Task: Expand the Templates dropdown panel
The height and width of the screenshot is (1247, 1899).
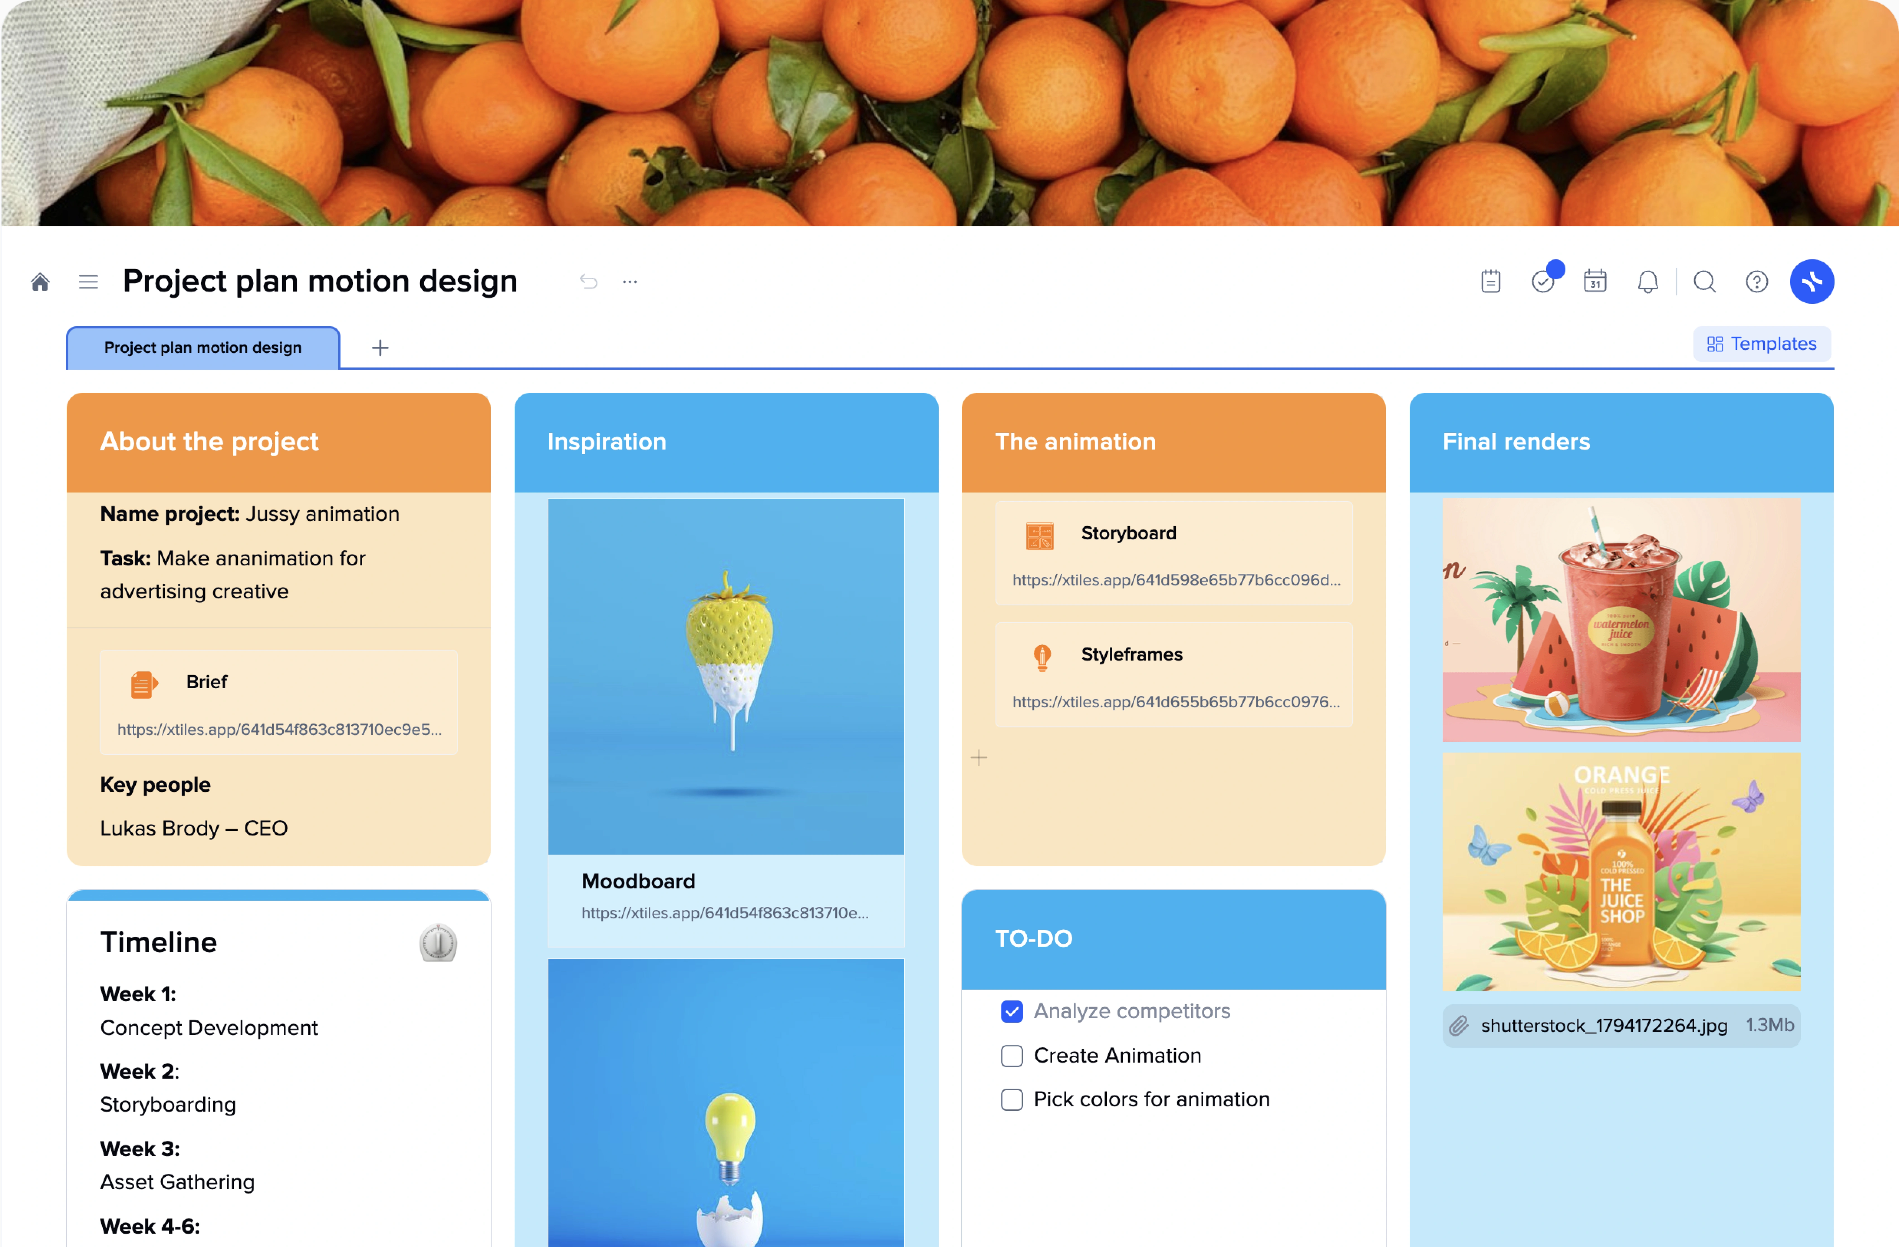Action: [1760, 344]
